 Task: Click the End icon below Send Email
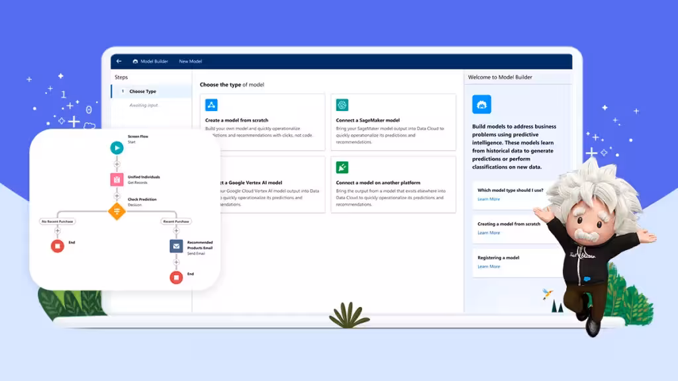tap(176, 277)
